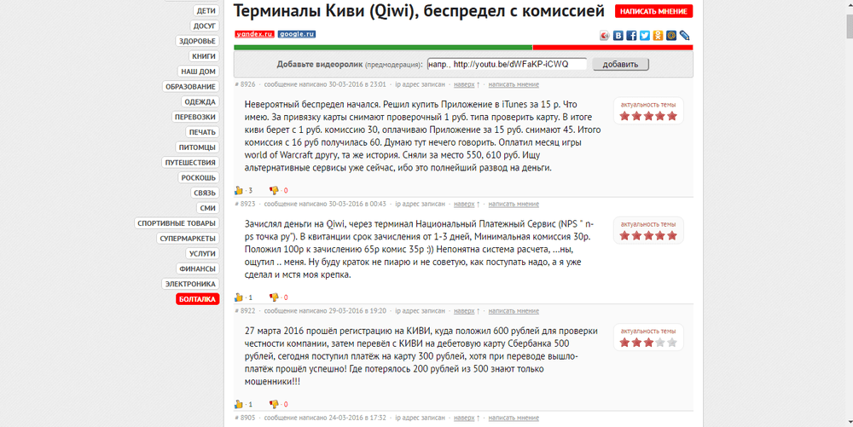
Task: Open the ПУТЕШЕСТВИЯ category
Action: point(190,163)
